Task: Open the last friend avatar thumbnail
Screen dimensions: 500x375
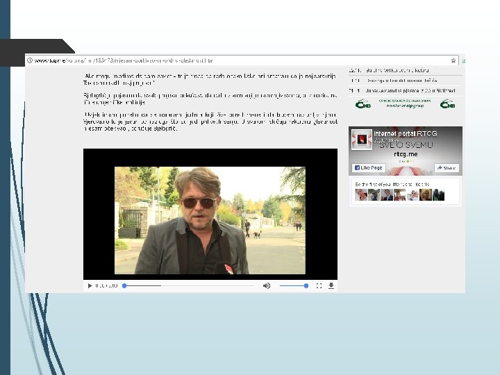Action: pyautogui.click(x=438, y=194)
